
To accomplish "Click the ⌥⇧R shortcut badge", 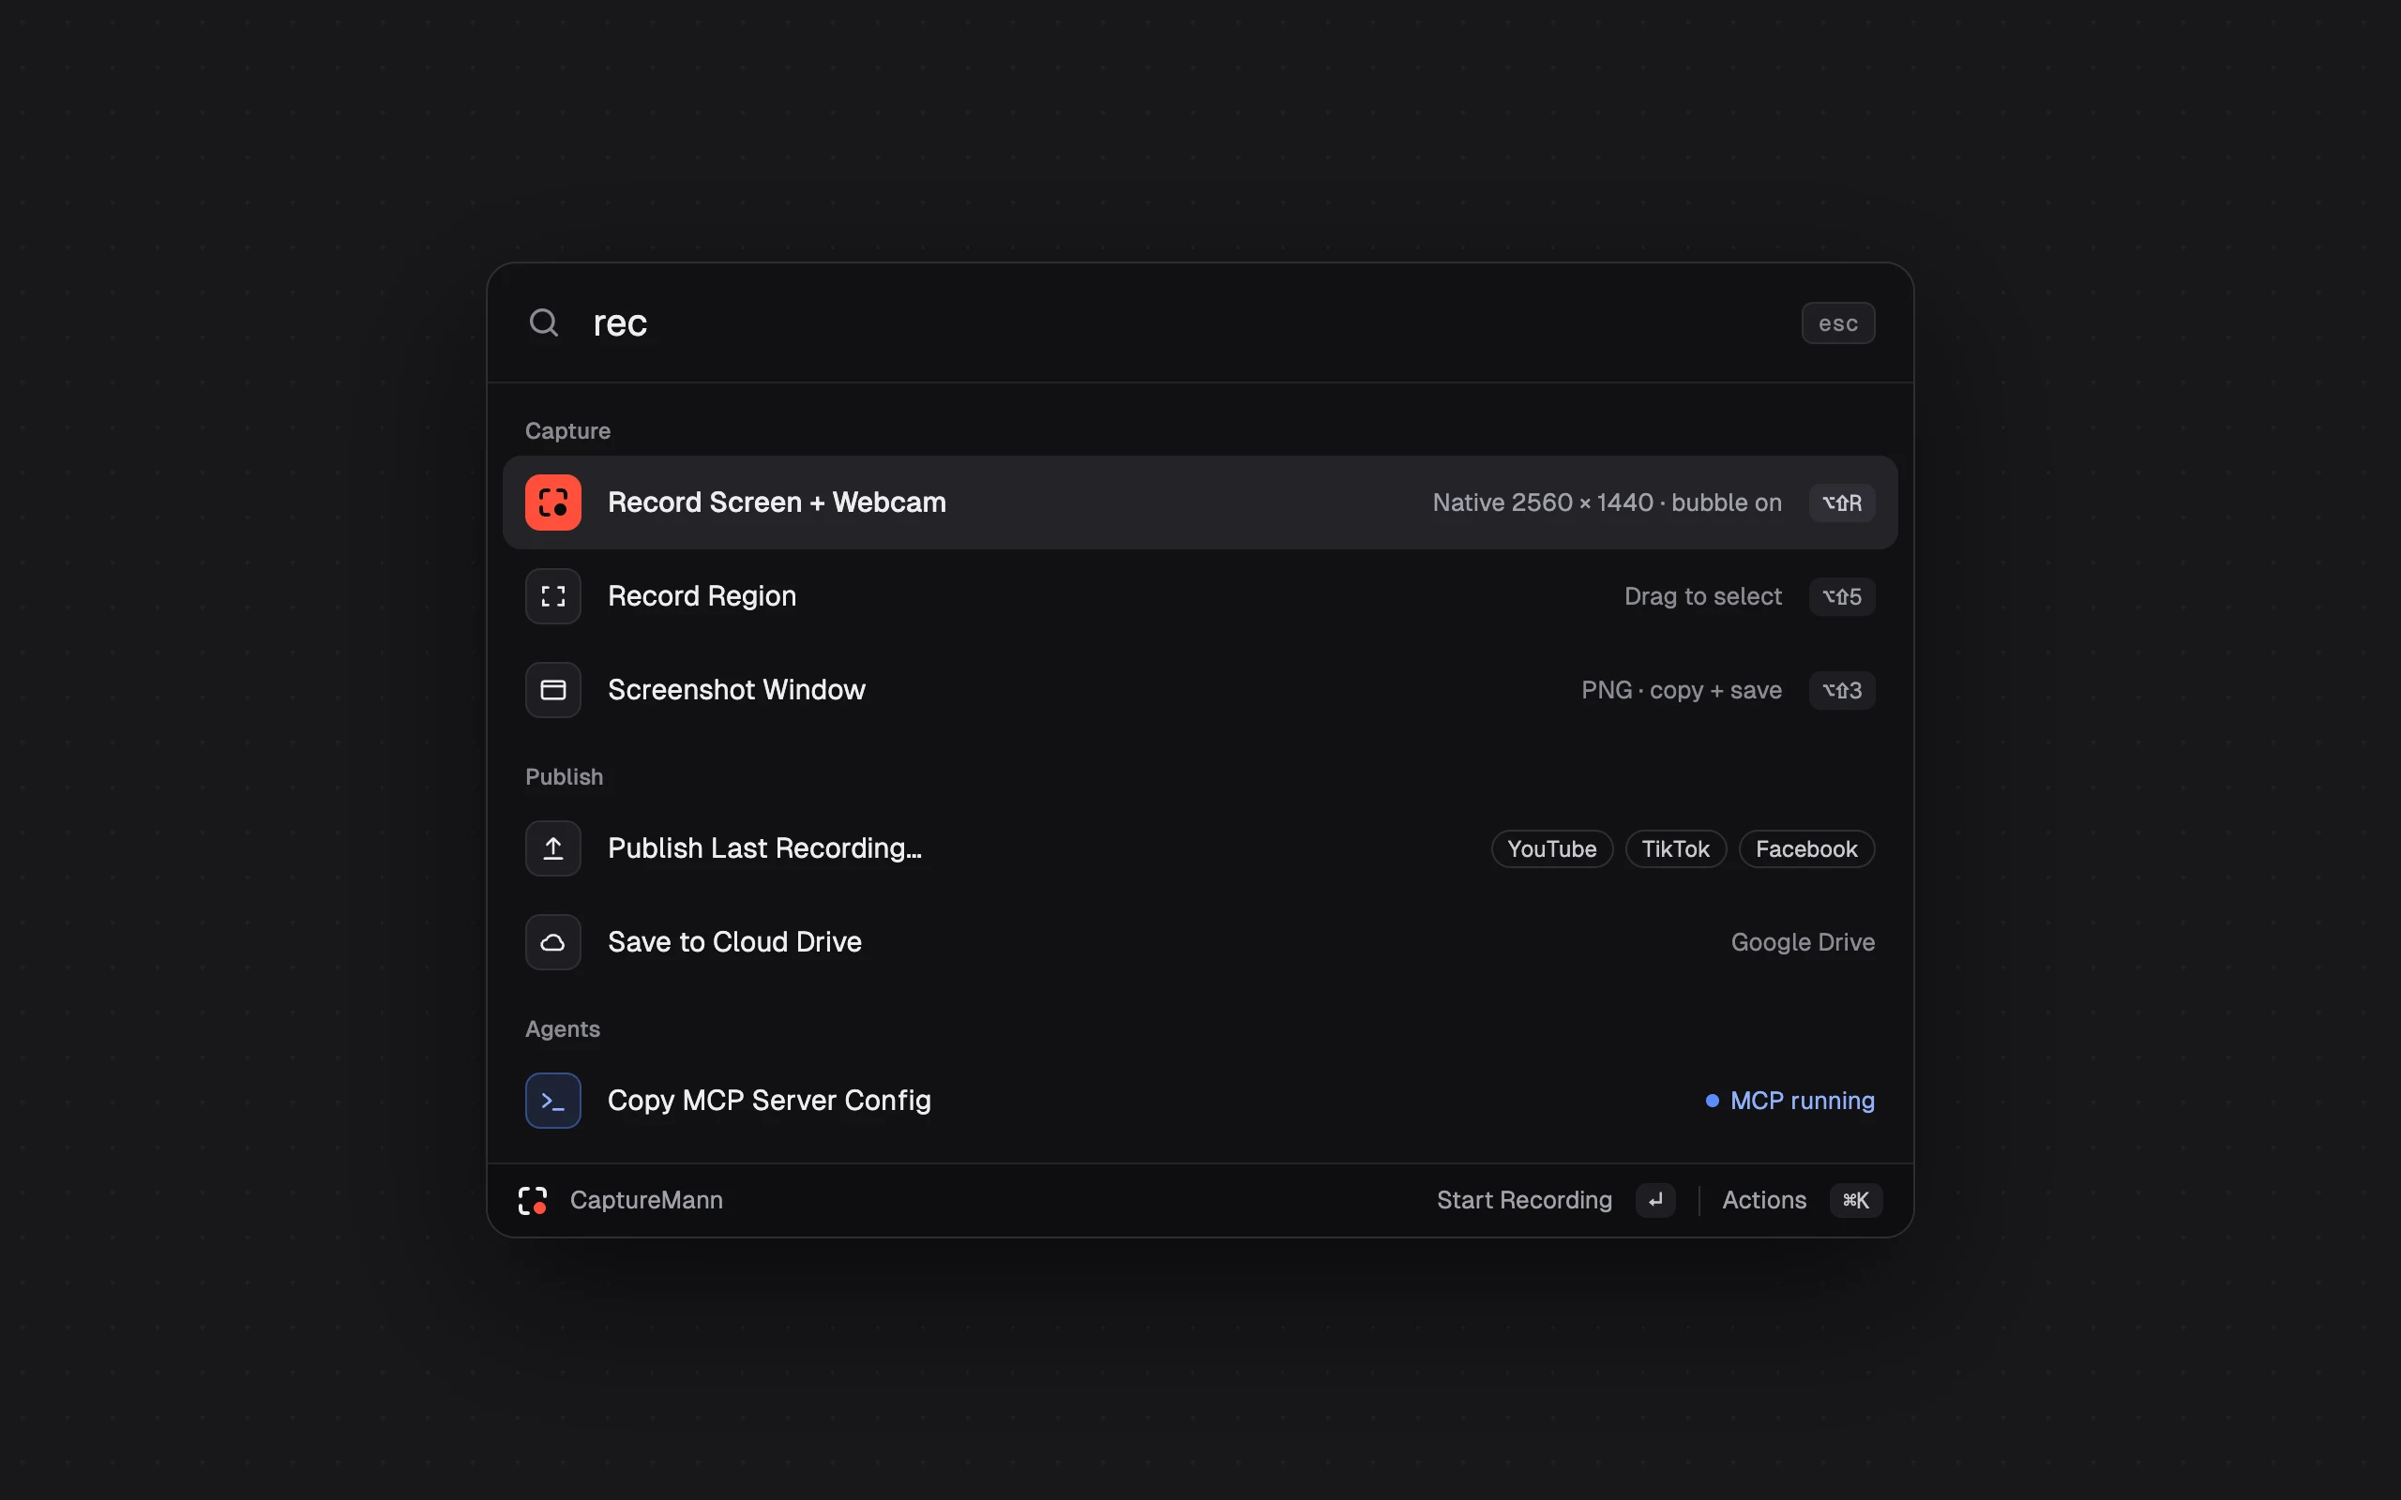I will click(1841, 503).
